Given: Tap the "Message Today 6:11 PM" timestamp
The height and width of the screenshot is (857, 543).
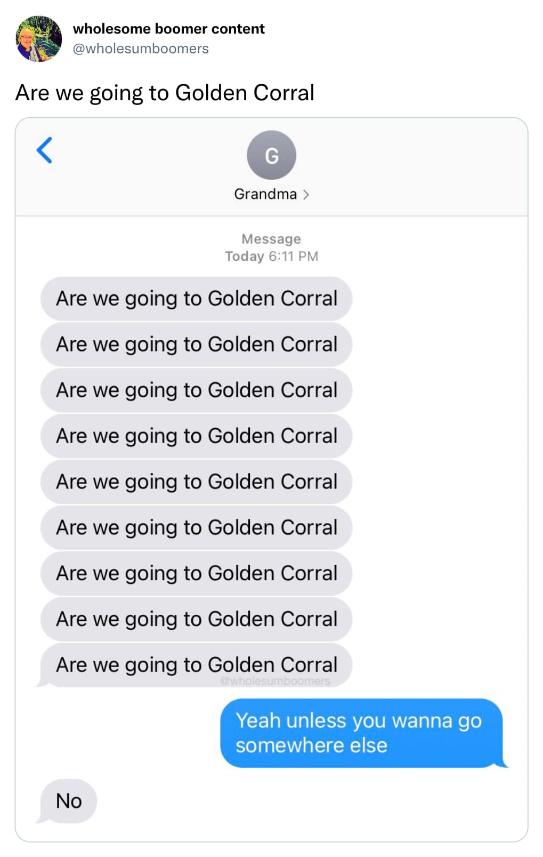Looking at the screenshot, I should [271, 248].
